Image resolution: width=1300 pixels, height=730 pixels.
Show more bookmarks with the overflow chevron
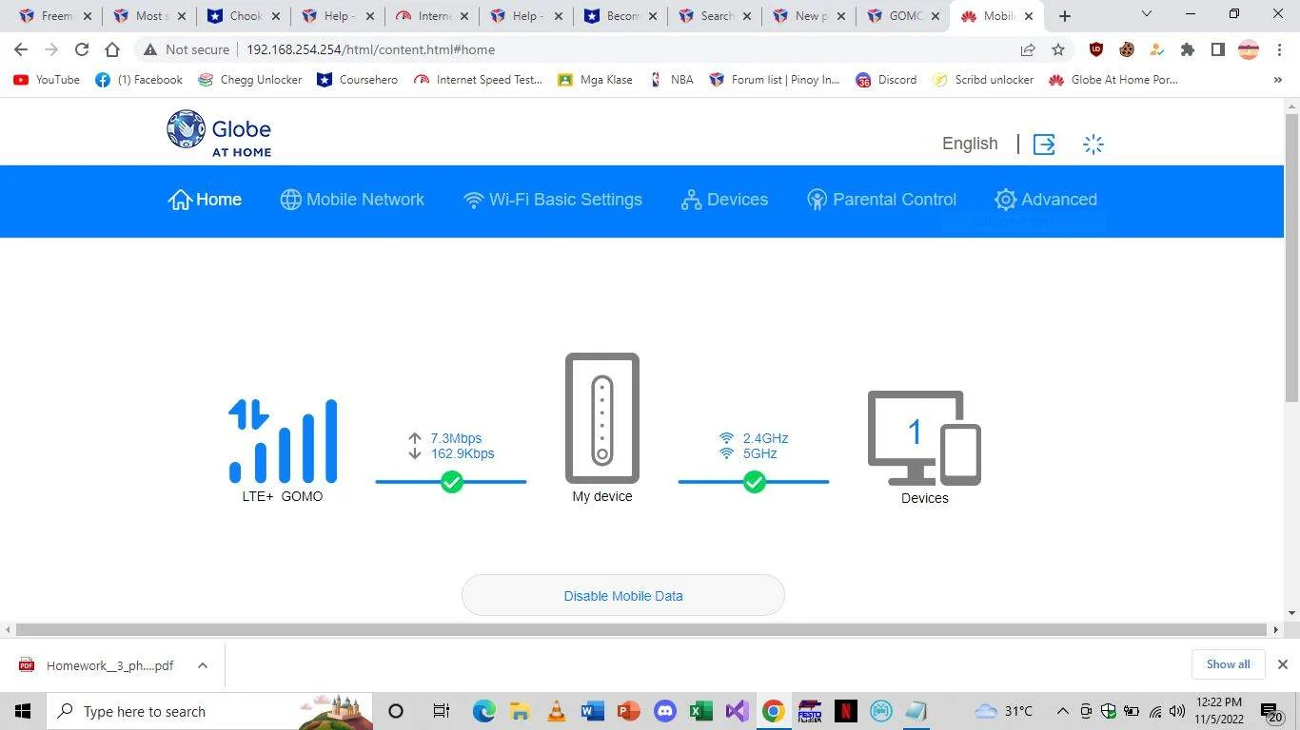coord(1277,80)
